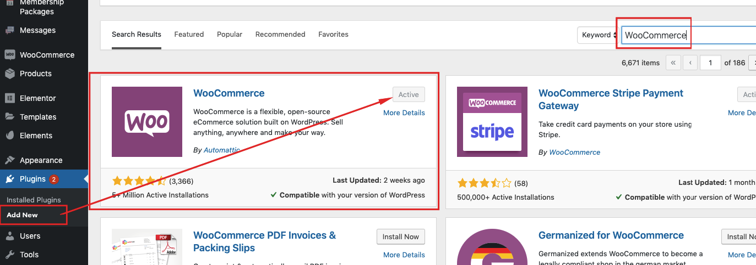The height and width of the screenshot is (265, 756).
Task: Click the Products box icon
Action: point(9,74)
